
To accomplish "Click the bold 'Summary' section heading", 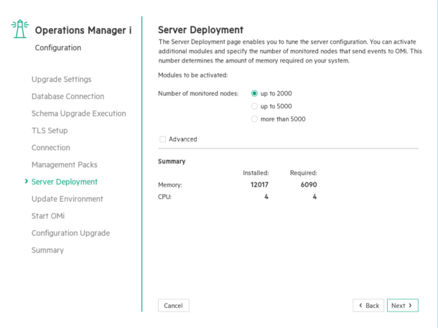I will (172, 161).
